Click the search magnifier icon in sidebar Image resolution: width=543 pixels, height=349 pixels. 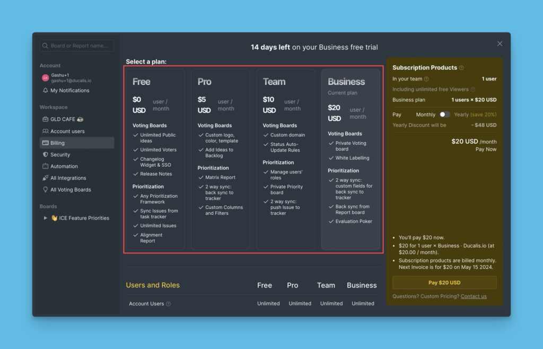tap(46, 46)
